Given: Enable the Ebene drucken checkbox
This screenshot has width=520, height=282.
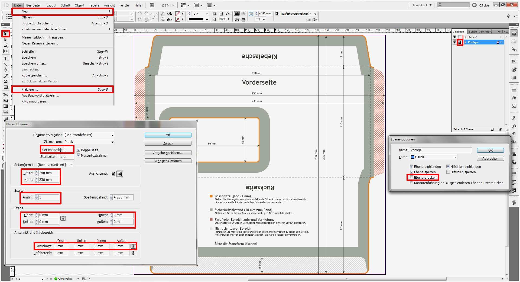Looking at the screenshot, I should tap(412, 178).
